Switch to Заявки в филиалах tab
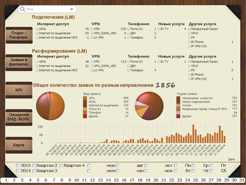Viewport: 246px width, 185px height. [x=19, y=62]
